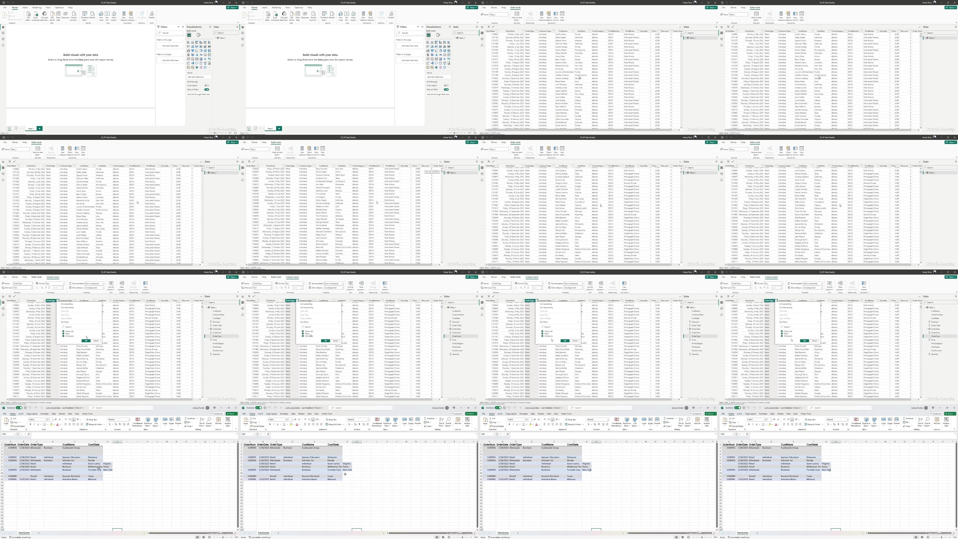The height and width of the screenshot is (539, 958).
Task: Uncheck Wholesale checkbox in third row second frame
Action: pos(303,336)
